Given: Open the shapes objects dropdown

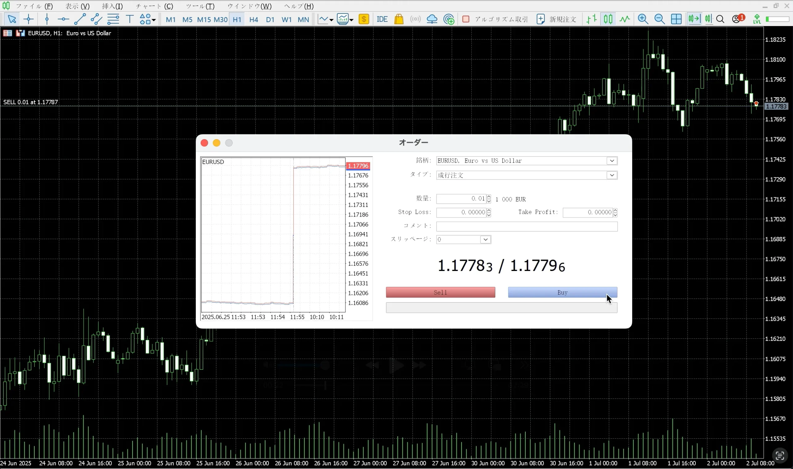Looking at the screenshot, I should pyautogui.click(x=147, y=19).
